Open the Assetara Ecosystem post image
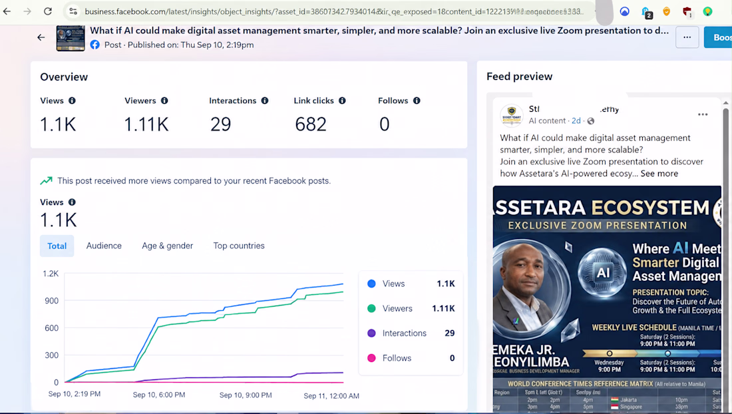Screen dimensions: 732x414 607,299
